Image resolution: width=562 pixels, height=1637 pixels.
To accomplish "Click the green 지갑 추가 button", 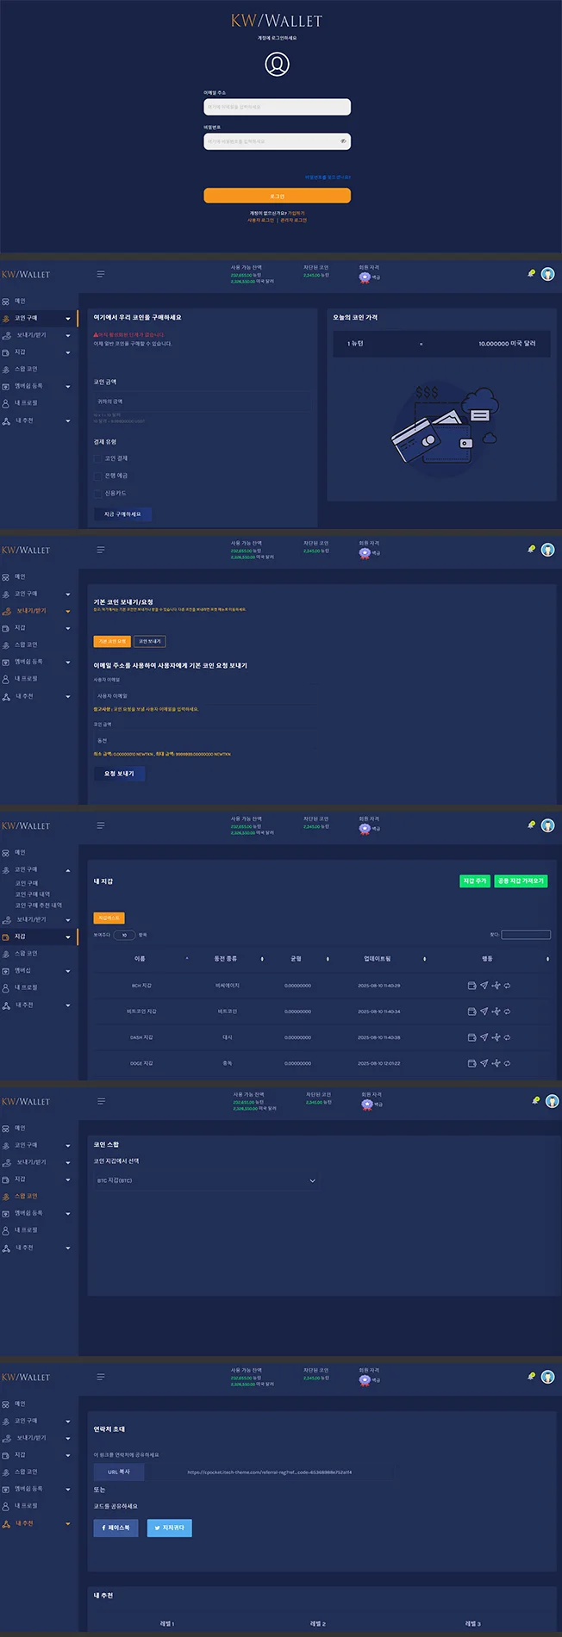I will (475, 881).
